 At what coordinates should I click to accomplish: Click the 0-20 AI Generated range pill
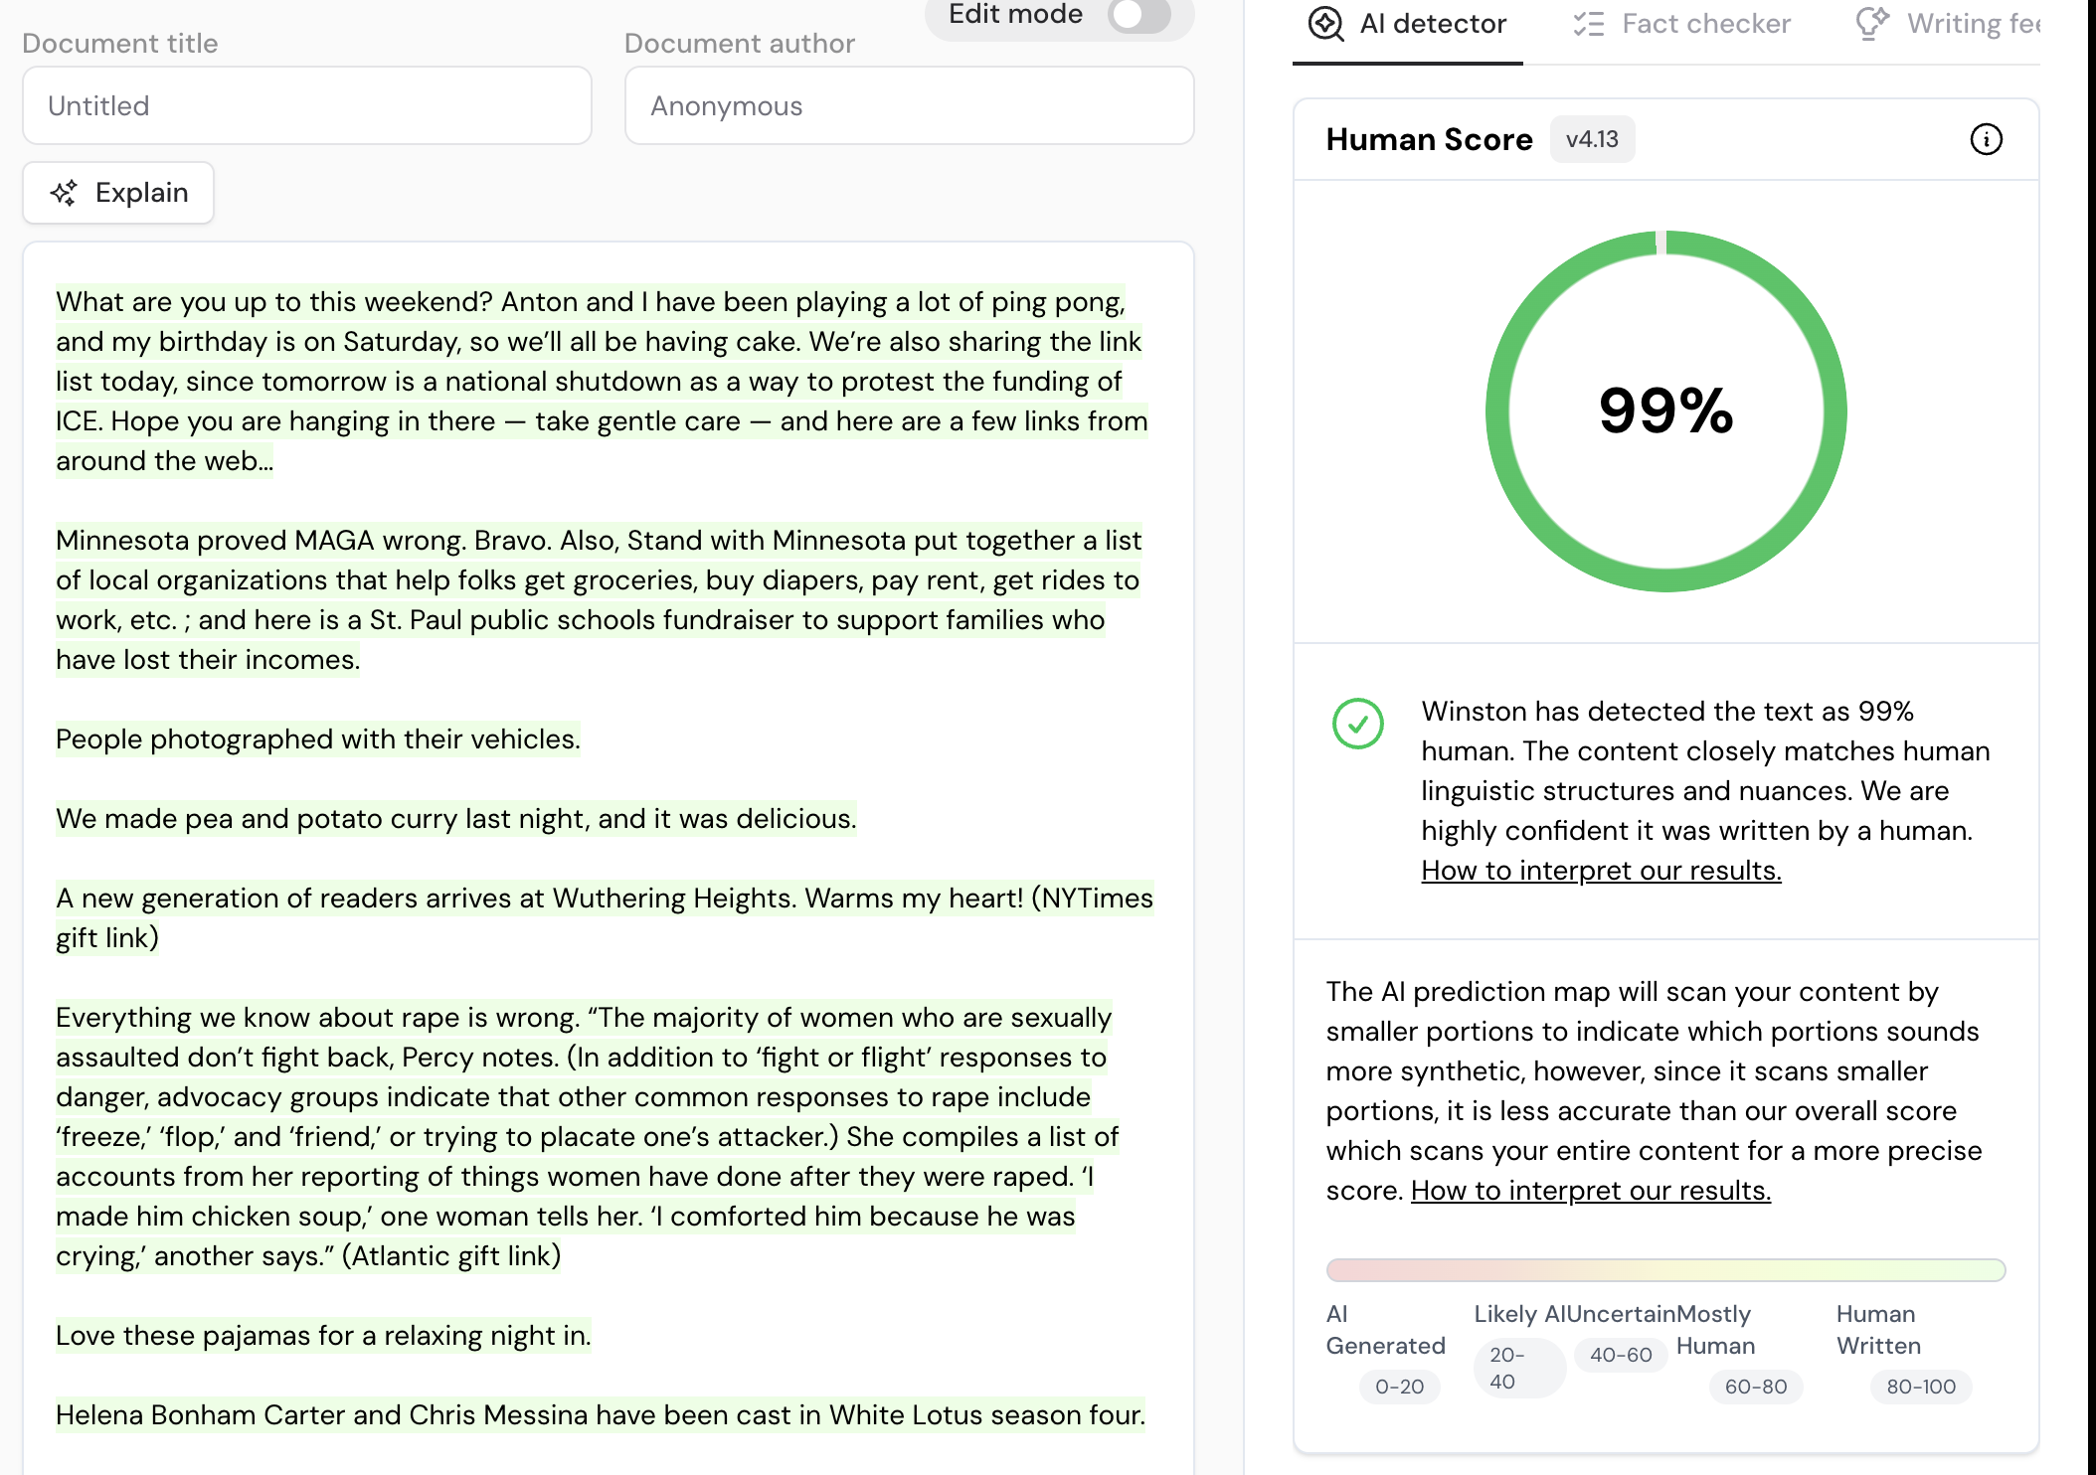pos(1399,1387)
